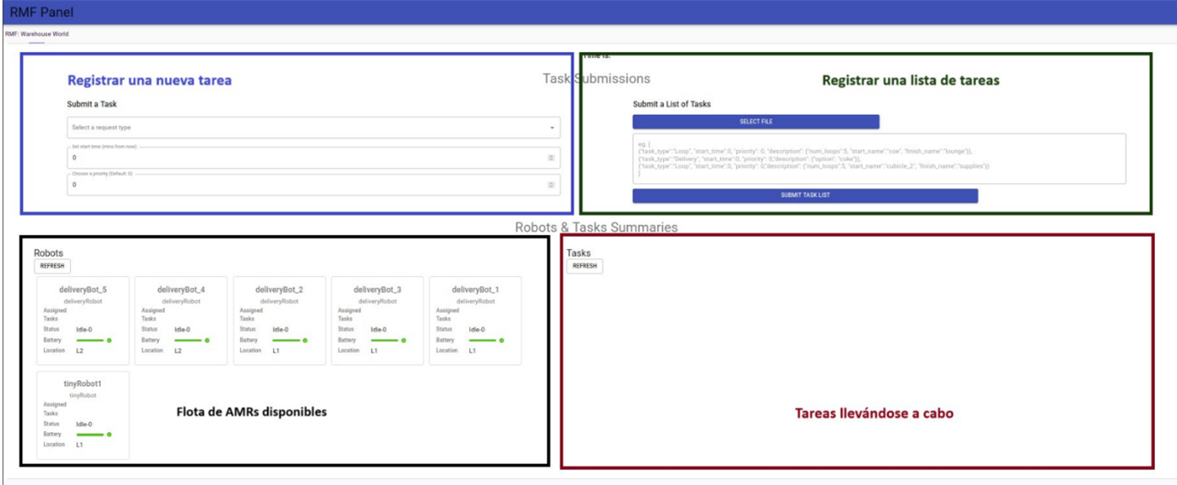The image size is (1177, 485).
Task: Click the deliveryBot_3 card name
Action: (x=377, y=290)
